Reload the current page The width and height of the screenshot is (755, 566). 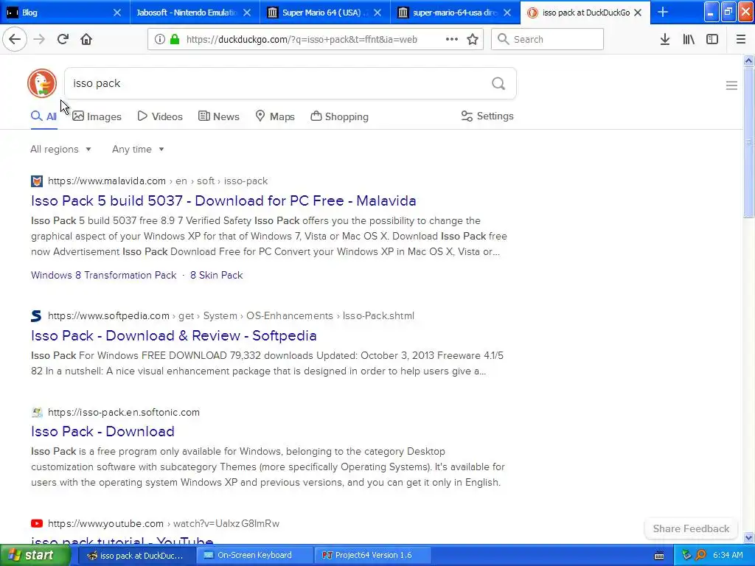click(x=63, y=39)
